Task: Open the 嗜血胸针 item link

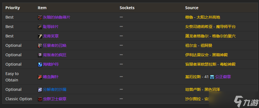Action: [51, 77]
